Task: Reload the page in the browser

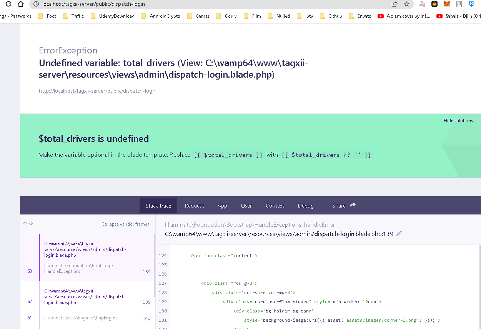Action: pyautogui.click(x=8, y=4)
